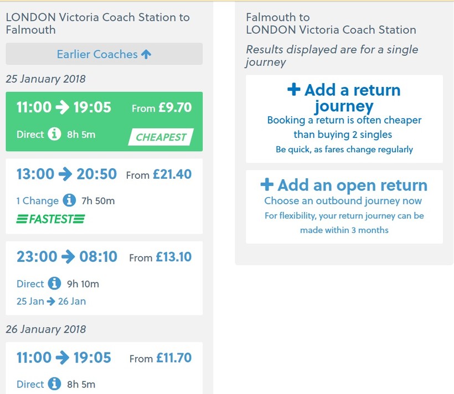Screen dimensions: 454x394
Task: Click the Direct link on 23:00 coach
Action: click(x=30, y=284)
